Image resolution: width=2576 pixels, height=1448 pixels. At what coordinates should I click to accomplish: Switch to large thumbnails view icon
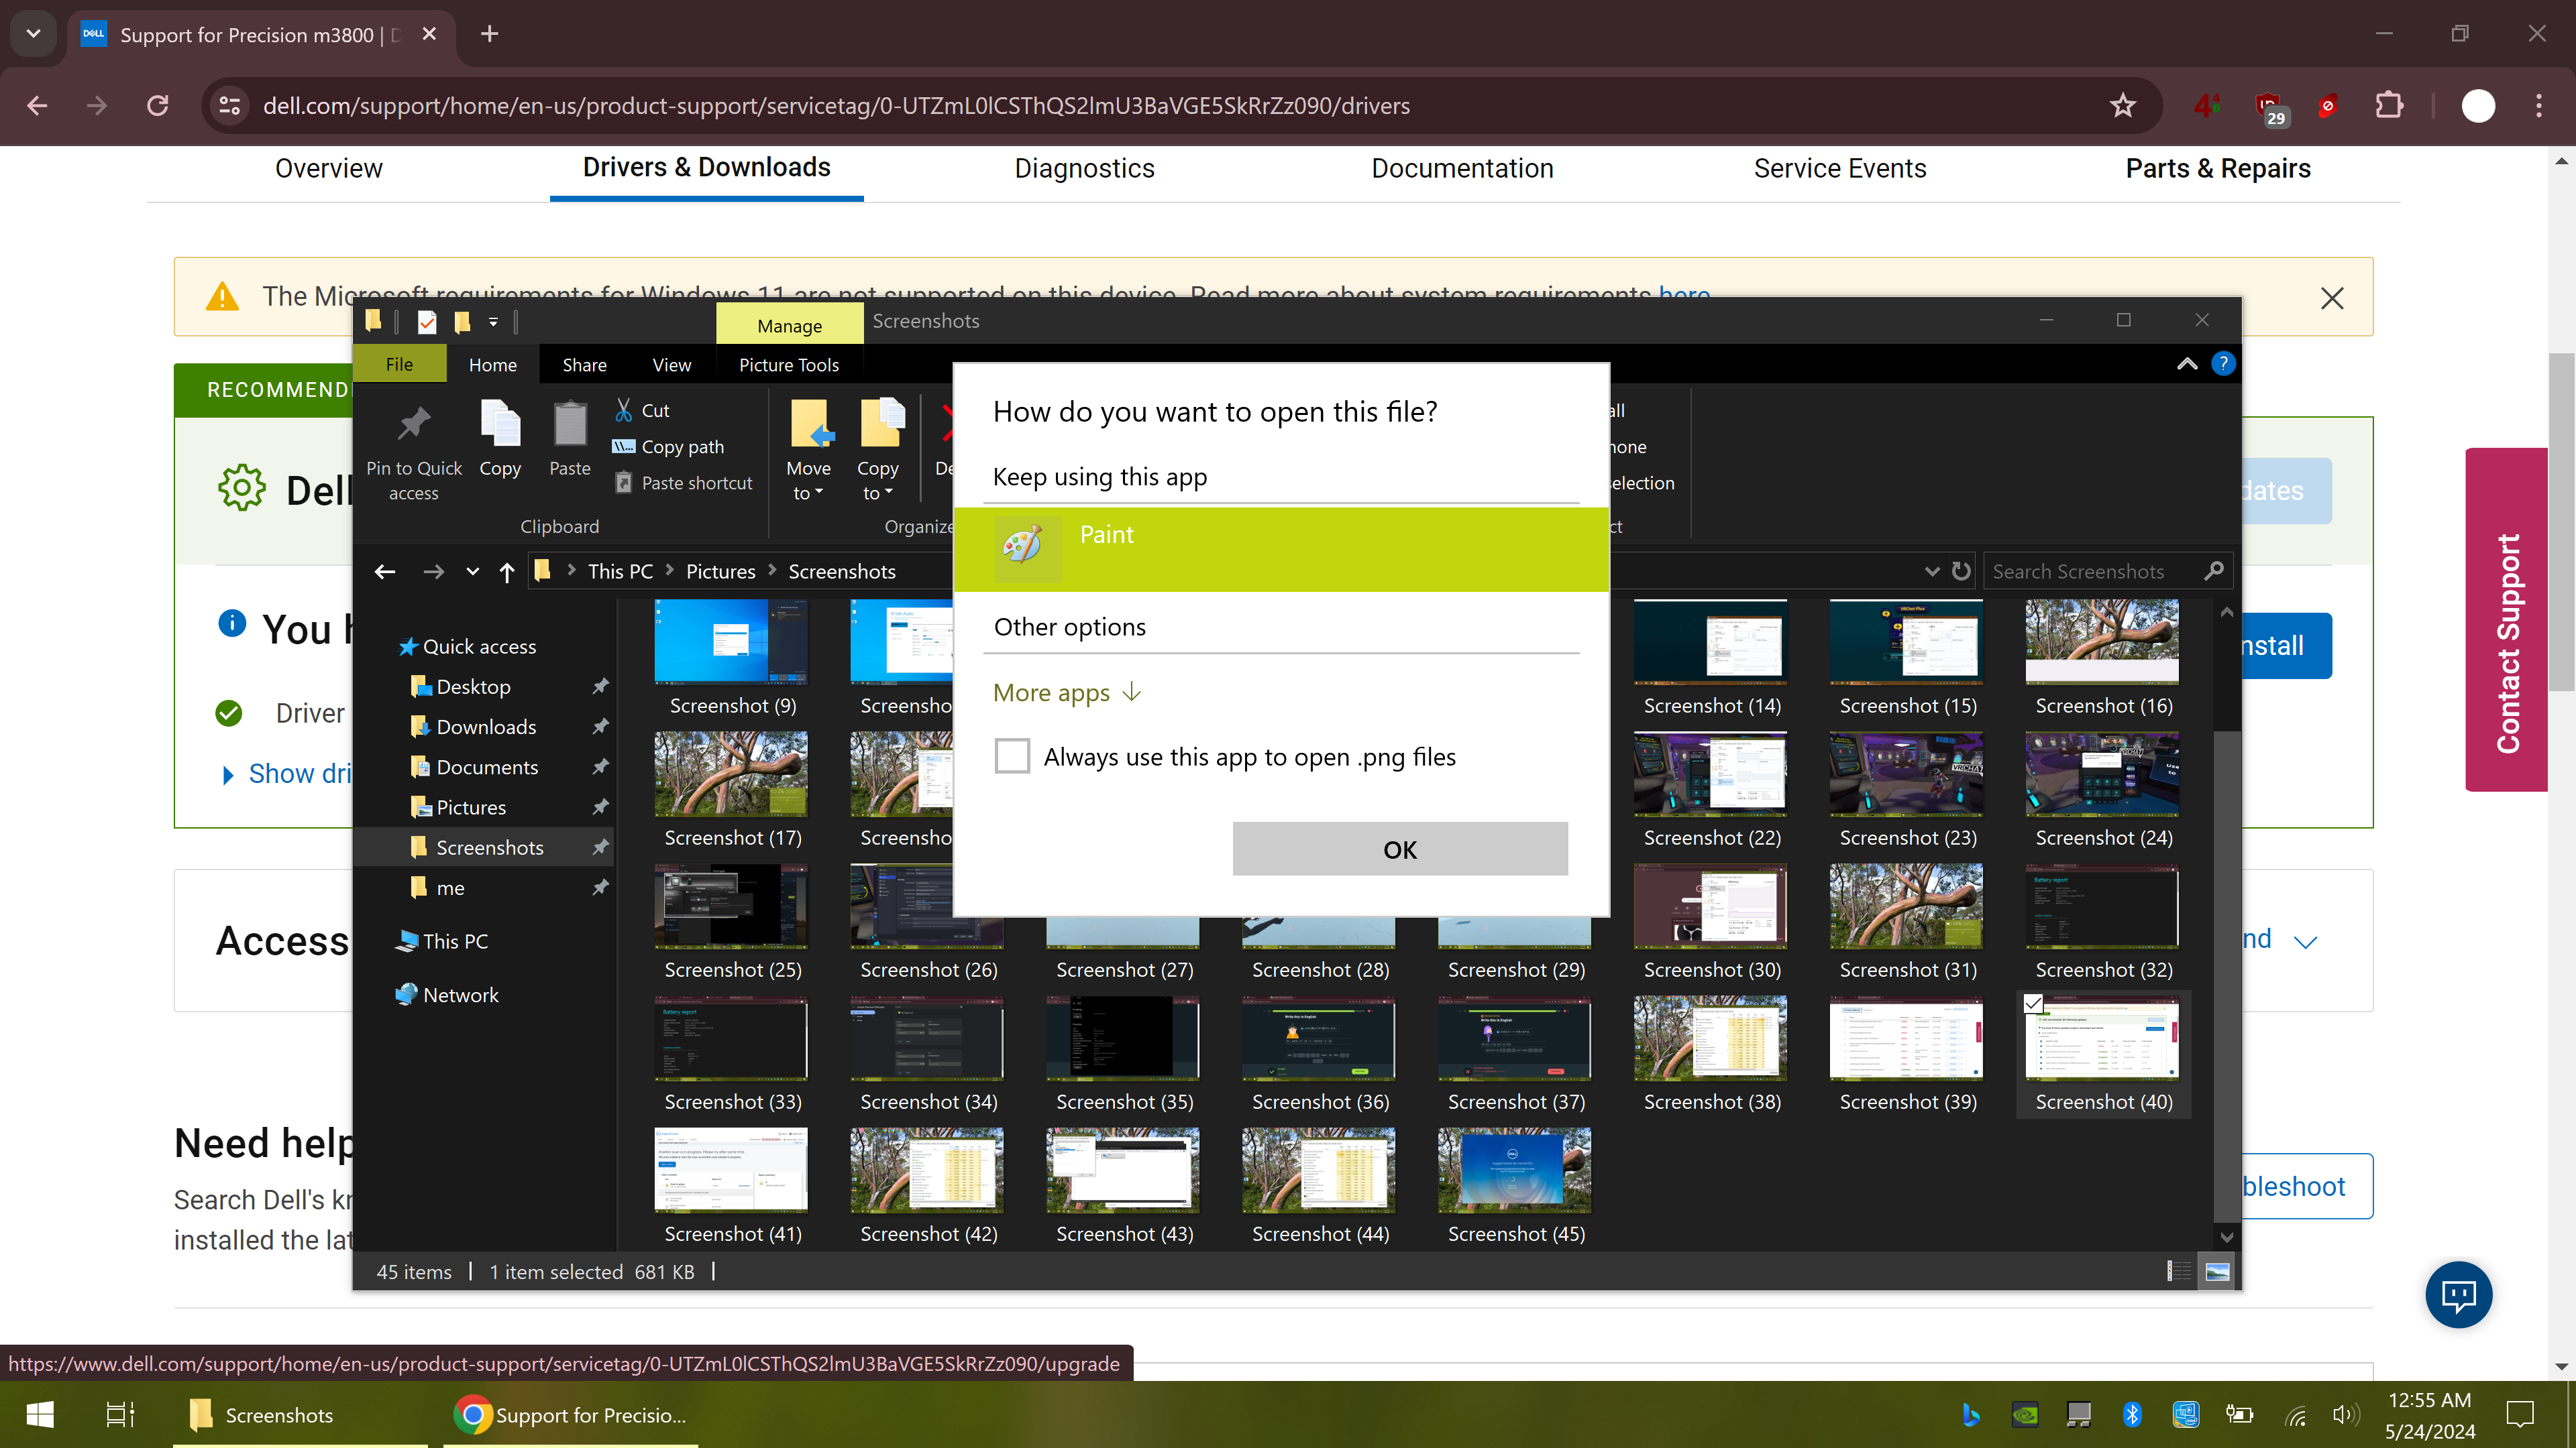[2217, 1271]
